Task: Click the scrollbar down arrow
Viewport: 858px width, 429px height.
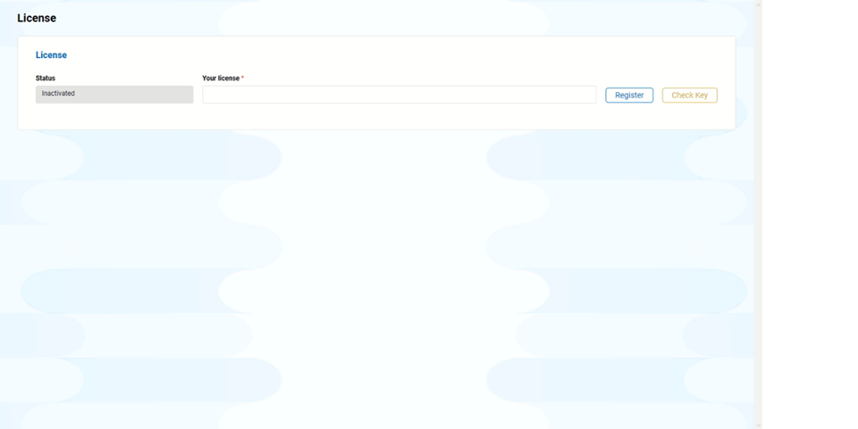Action: (758, 425)
